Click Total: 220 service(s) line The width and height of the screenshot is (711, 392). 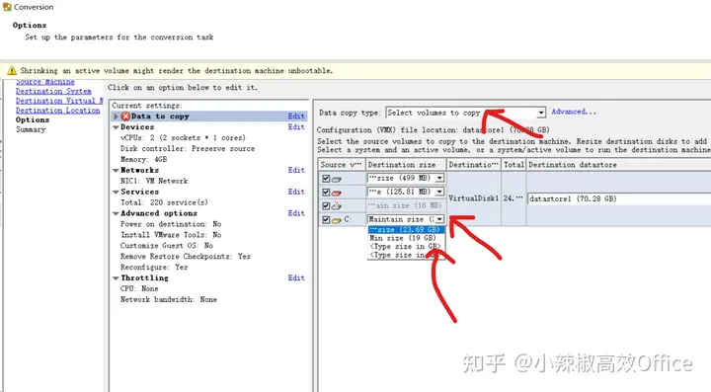[164, 202]
